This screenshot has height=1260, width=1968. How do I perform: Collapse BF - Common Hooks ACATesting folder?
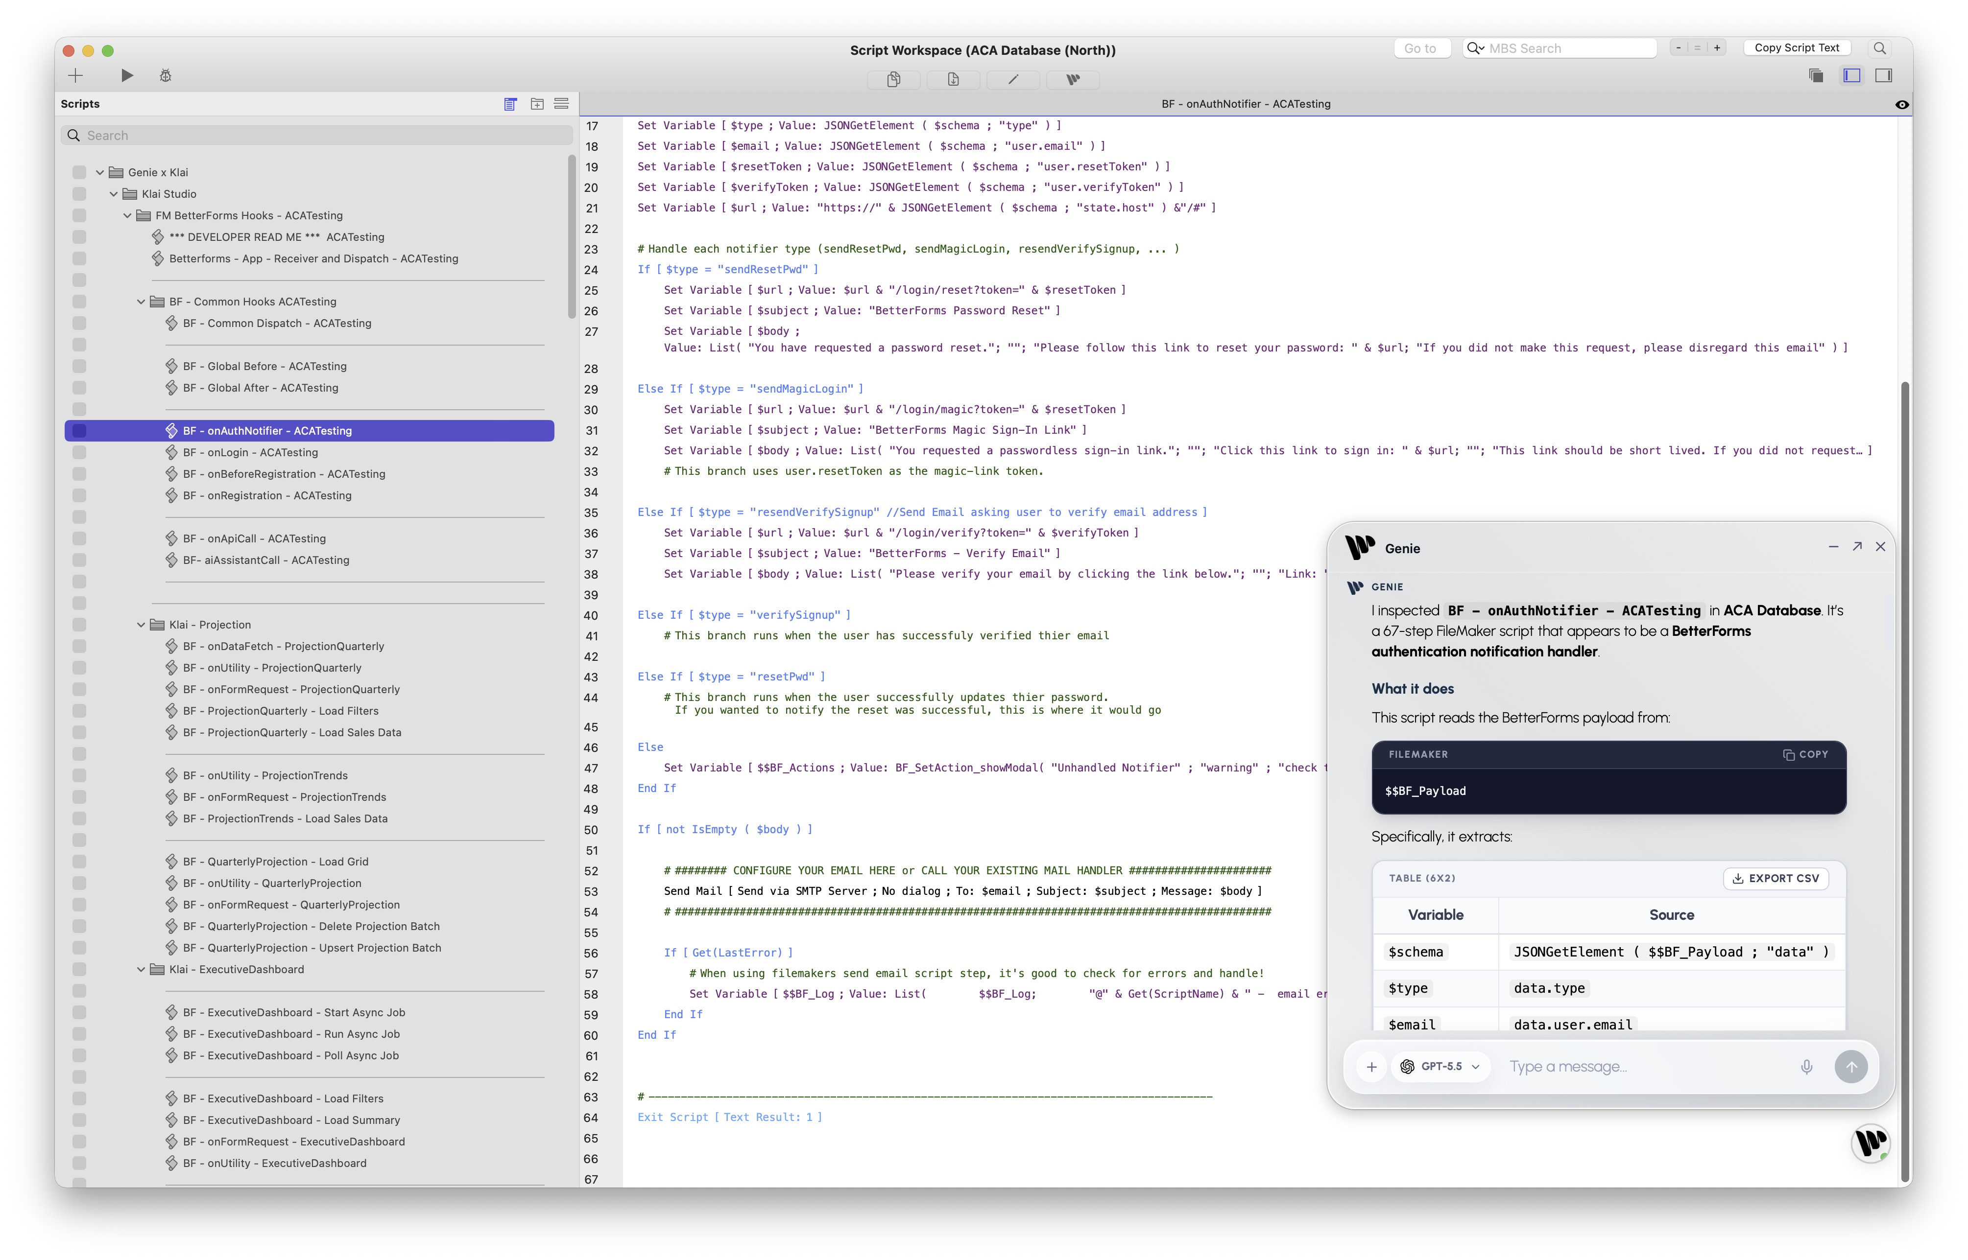coord(141,302)
